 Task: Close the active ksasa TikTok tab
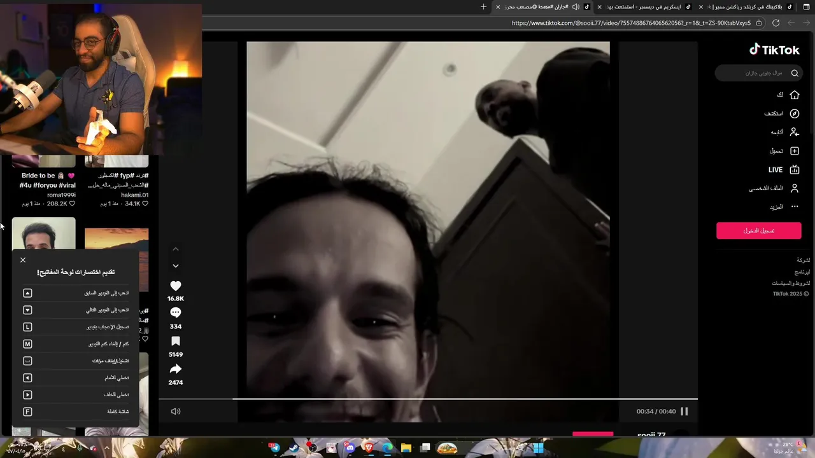pos(498,7)
